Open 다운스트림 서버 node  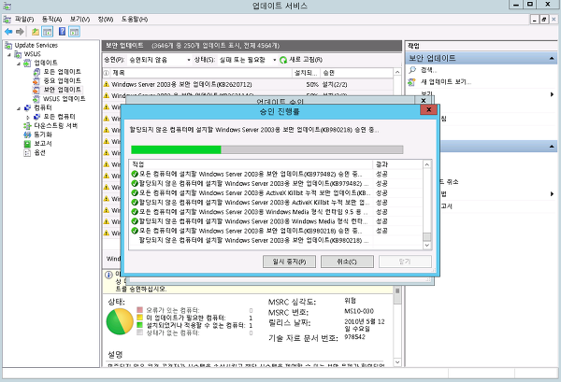tap(55, 125)
